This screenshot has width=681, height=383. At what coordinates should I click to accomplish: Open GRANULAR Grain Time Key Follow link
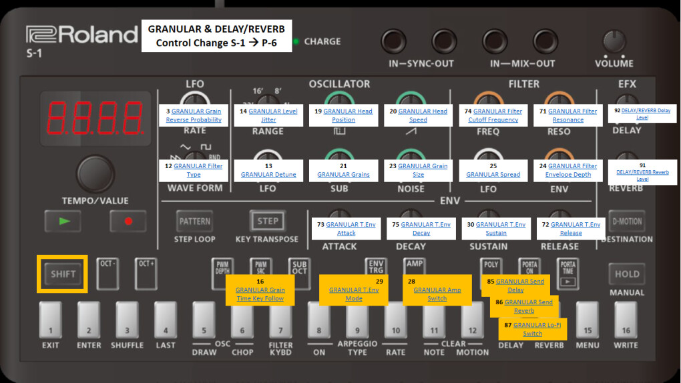click(x=260, y=294)
